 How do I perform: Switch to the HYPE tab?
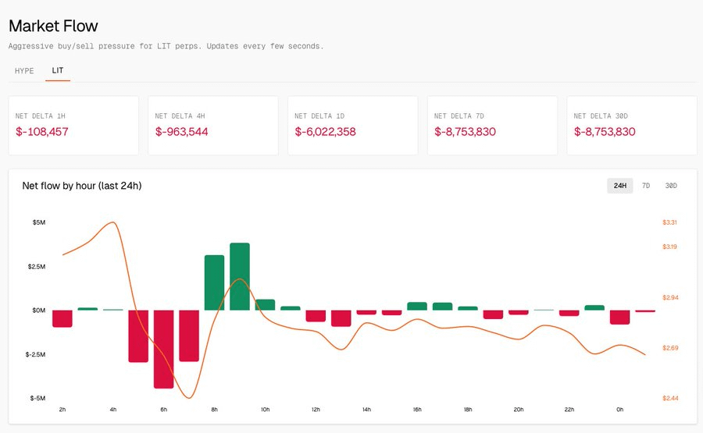[x=24, y=71]
